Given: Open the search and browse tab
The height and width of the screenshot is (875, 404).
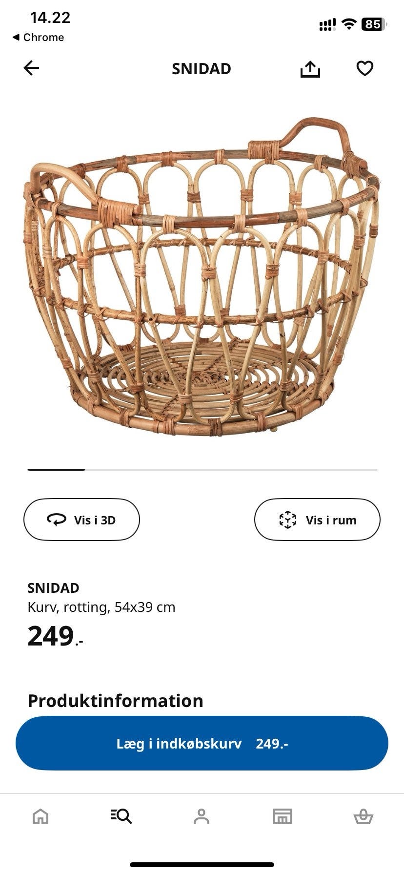Looking at the screenshot, I should 121,816.
